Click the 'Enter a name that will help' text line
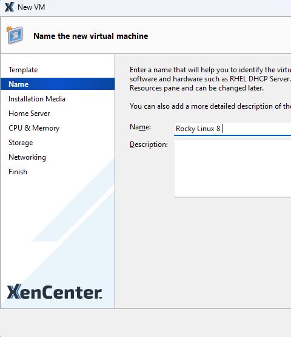Viewport: 291px width, 337px height. coord(210,70)
